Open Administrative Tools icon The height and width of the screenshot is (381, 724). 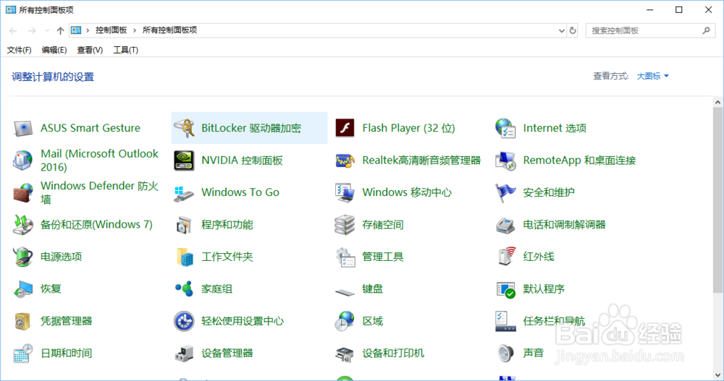345,257
